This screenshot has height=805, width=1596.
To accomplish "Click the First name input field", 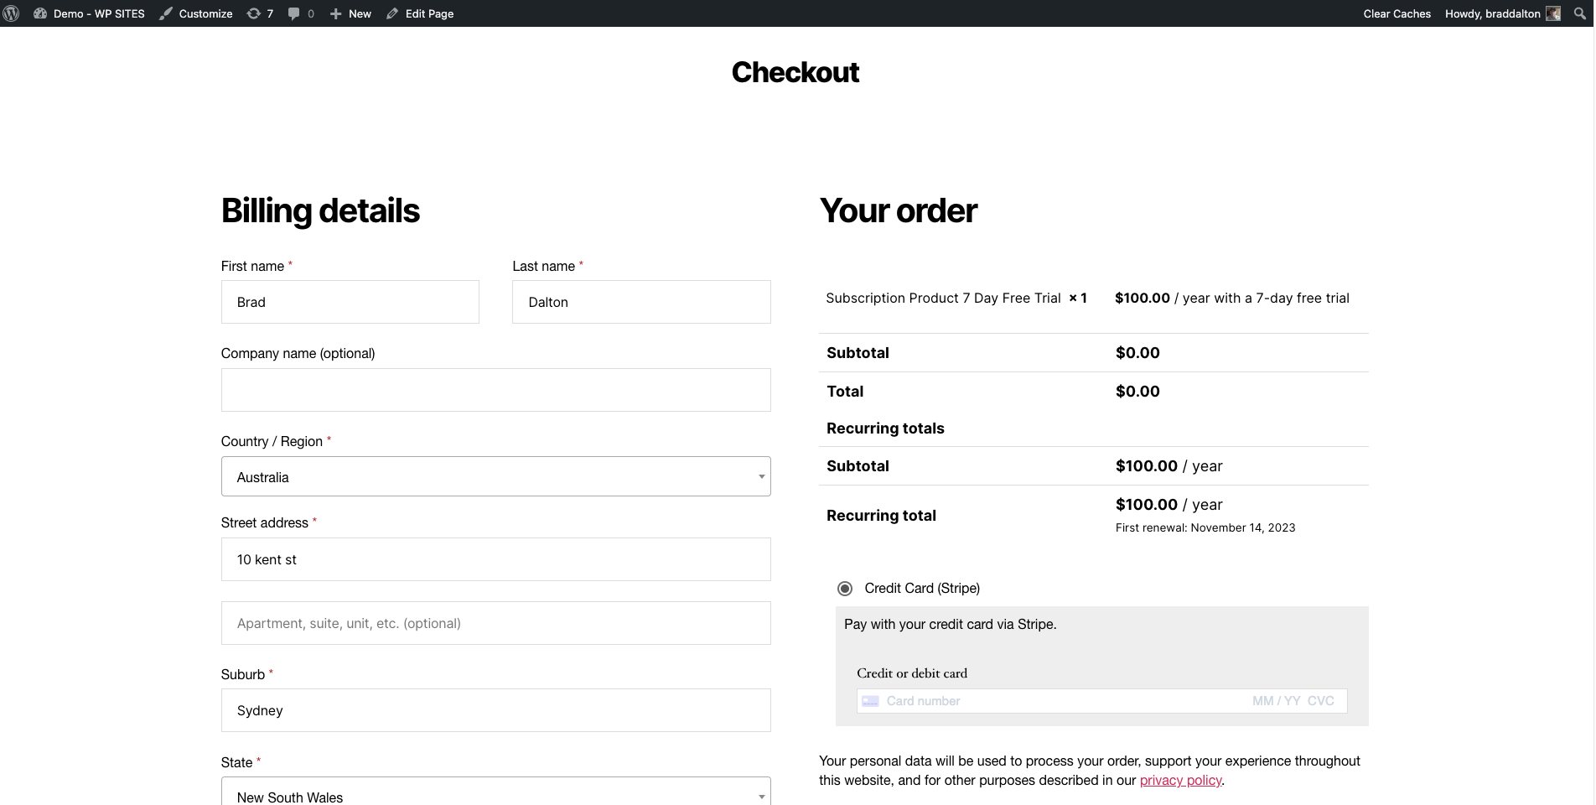I will pyautogui.click(x=350, y=303).
